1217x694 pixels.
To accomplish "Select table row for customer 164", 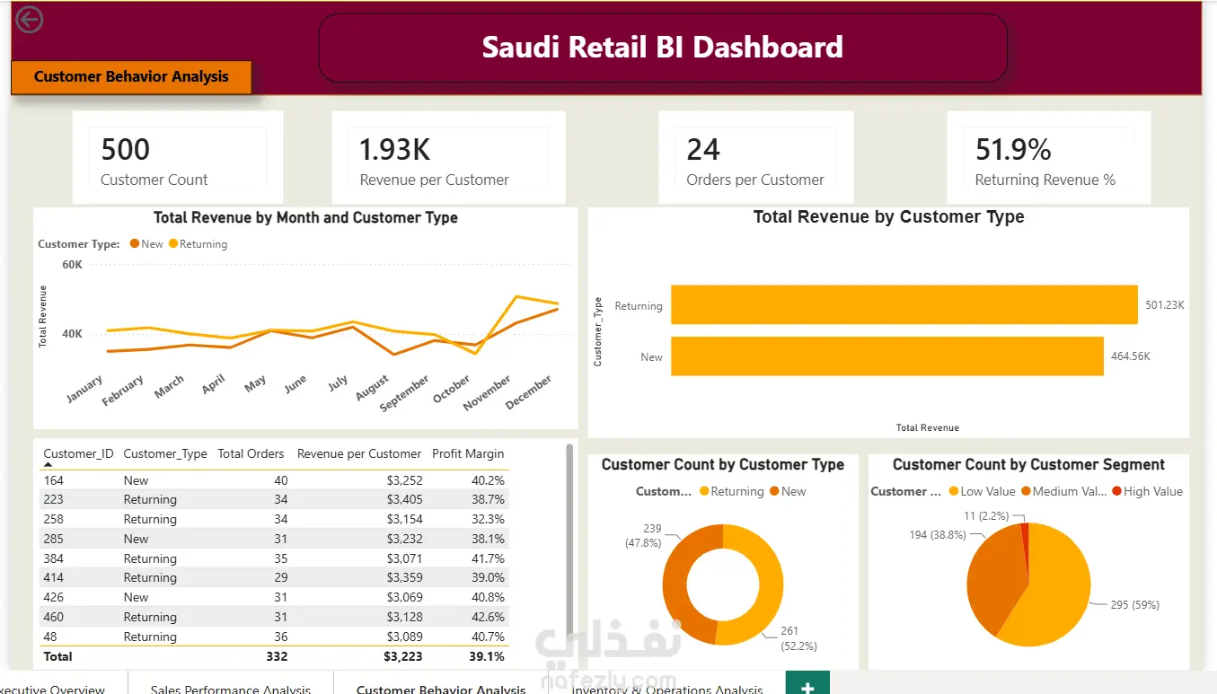I will pyautogui.click(x=274, y=480).
